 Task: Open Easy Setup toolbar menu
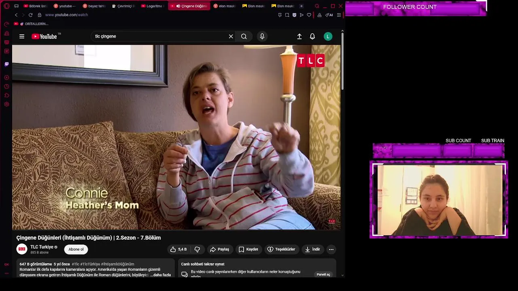[339, 15]
